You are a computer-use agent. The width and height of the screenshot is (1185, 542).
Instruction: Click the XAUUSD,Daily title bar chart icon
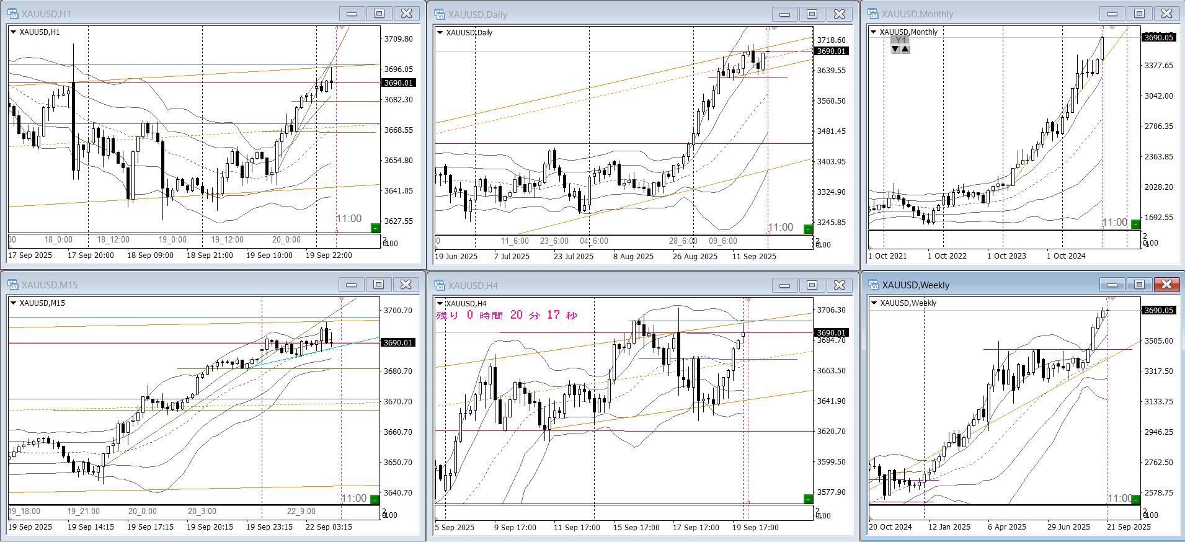click(x=440, y=14)
